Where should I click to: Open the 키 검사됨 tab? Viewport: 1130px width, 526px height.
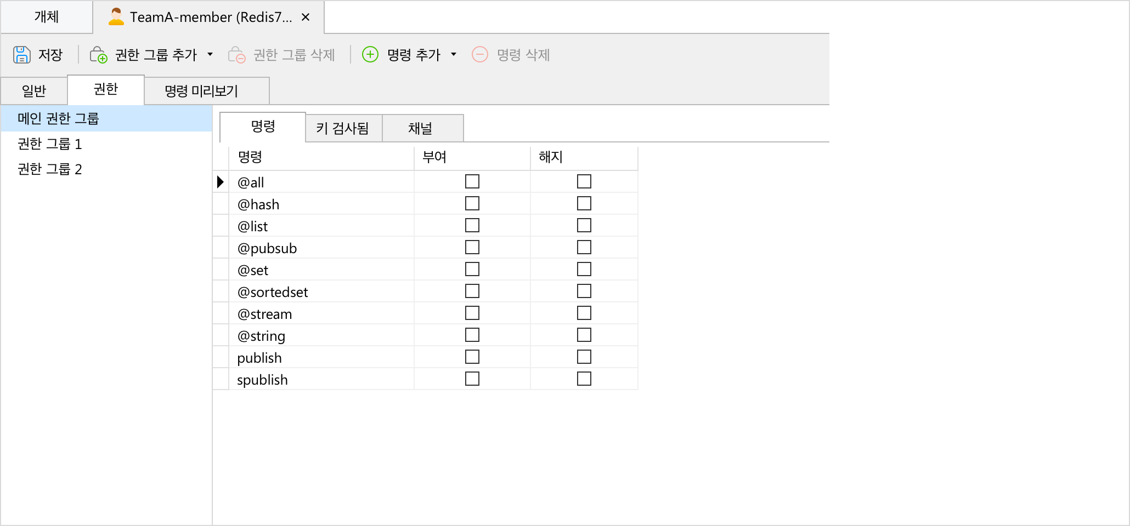click(x=342, y=128)
